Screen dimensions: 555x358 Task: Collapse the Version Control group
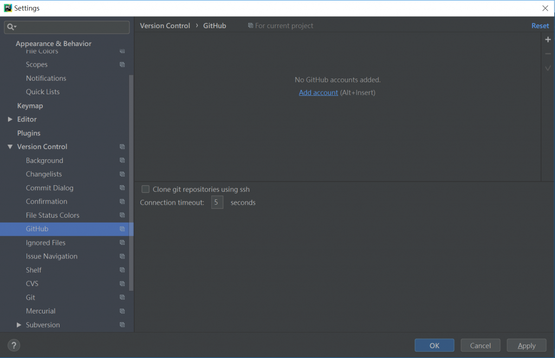[10, 146]
